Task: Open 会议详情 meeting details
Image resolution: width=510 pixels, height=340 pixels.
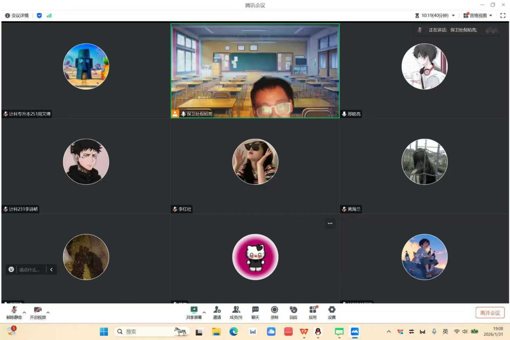Action: pyautogui.click(x=17, y=15)
